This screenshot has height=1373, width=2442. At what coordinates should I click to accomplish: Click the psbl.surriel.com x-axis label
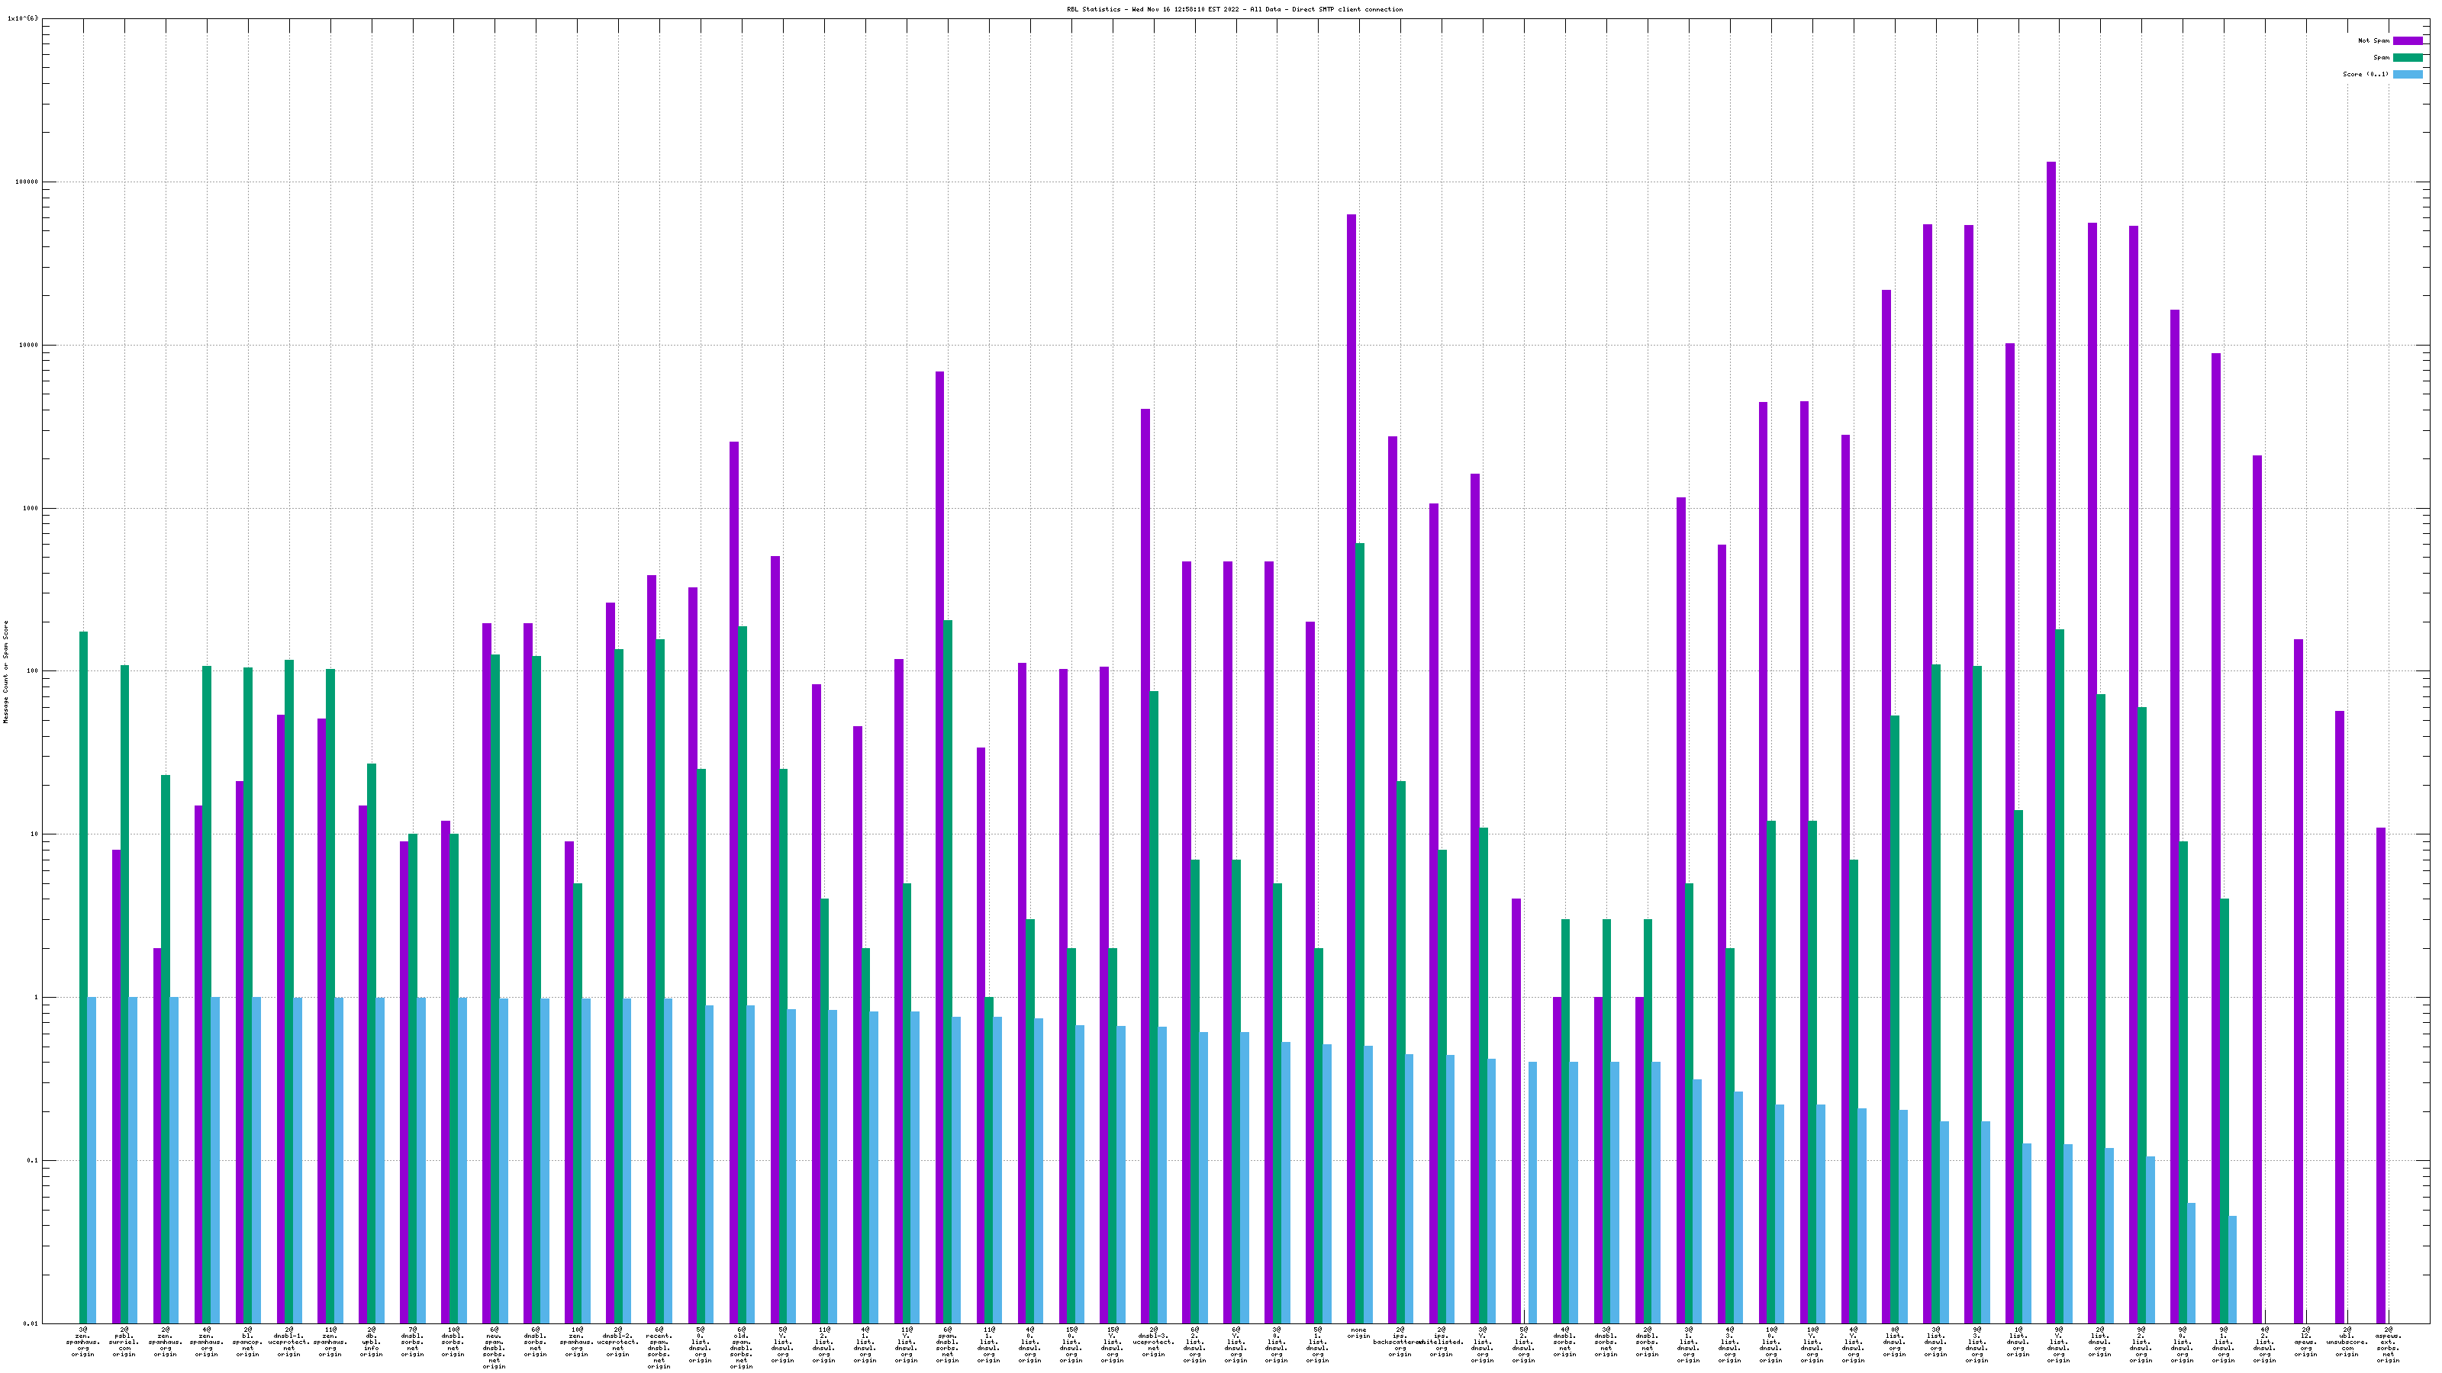[124, 1341]
